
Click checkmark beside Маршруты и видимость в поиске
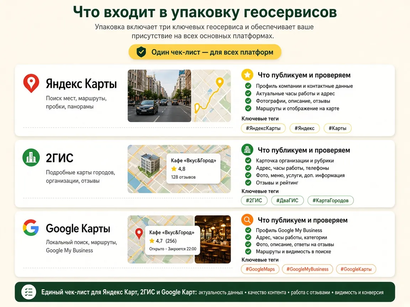248,252
